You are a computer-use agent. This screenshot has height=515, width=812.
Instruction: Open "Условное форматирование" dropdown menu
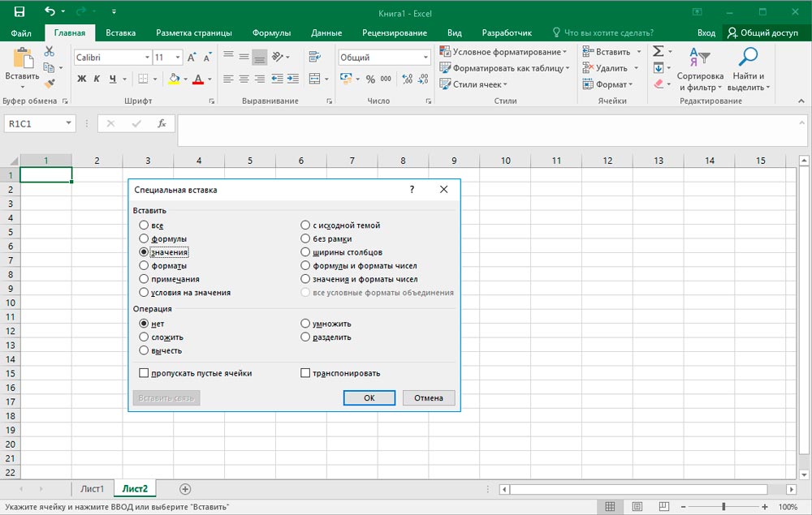tap(503, 52)
